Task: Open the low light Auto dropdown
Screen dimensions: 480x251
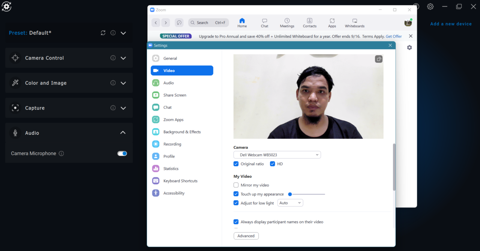Action: [290, 203]
